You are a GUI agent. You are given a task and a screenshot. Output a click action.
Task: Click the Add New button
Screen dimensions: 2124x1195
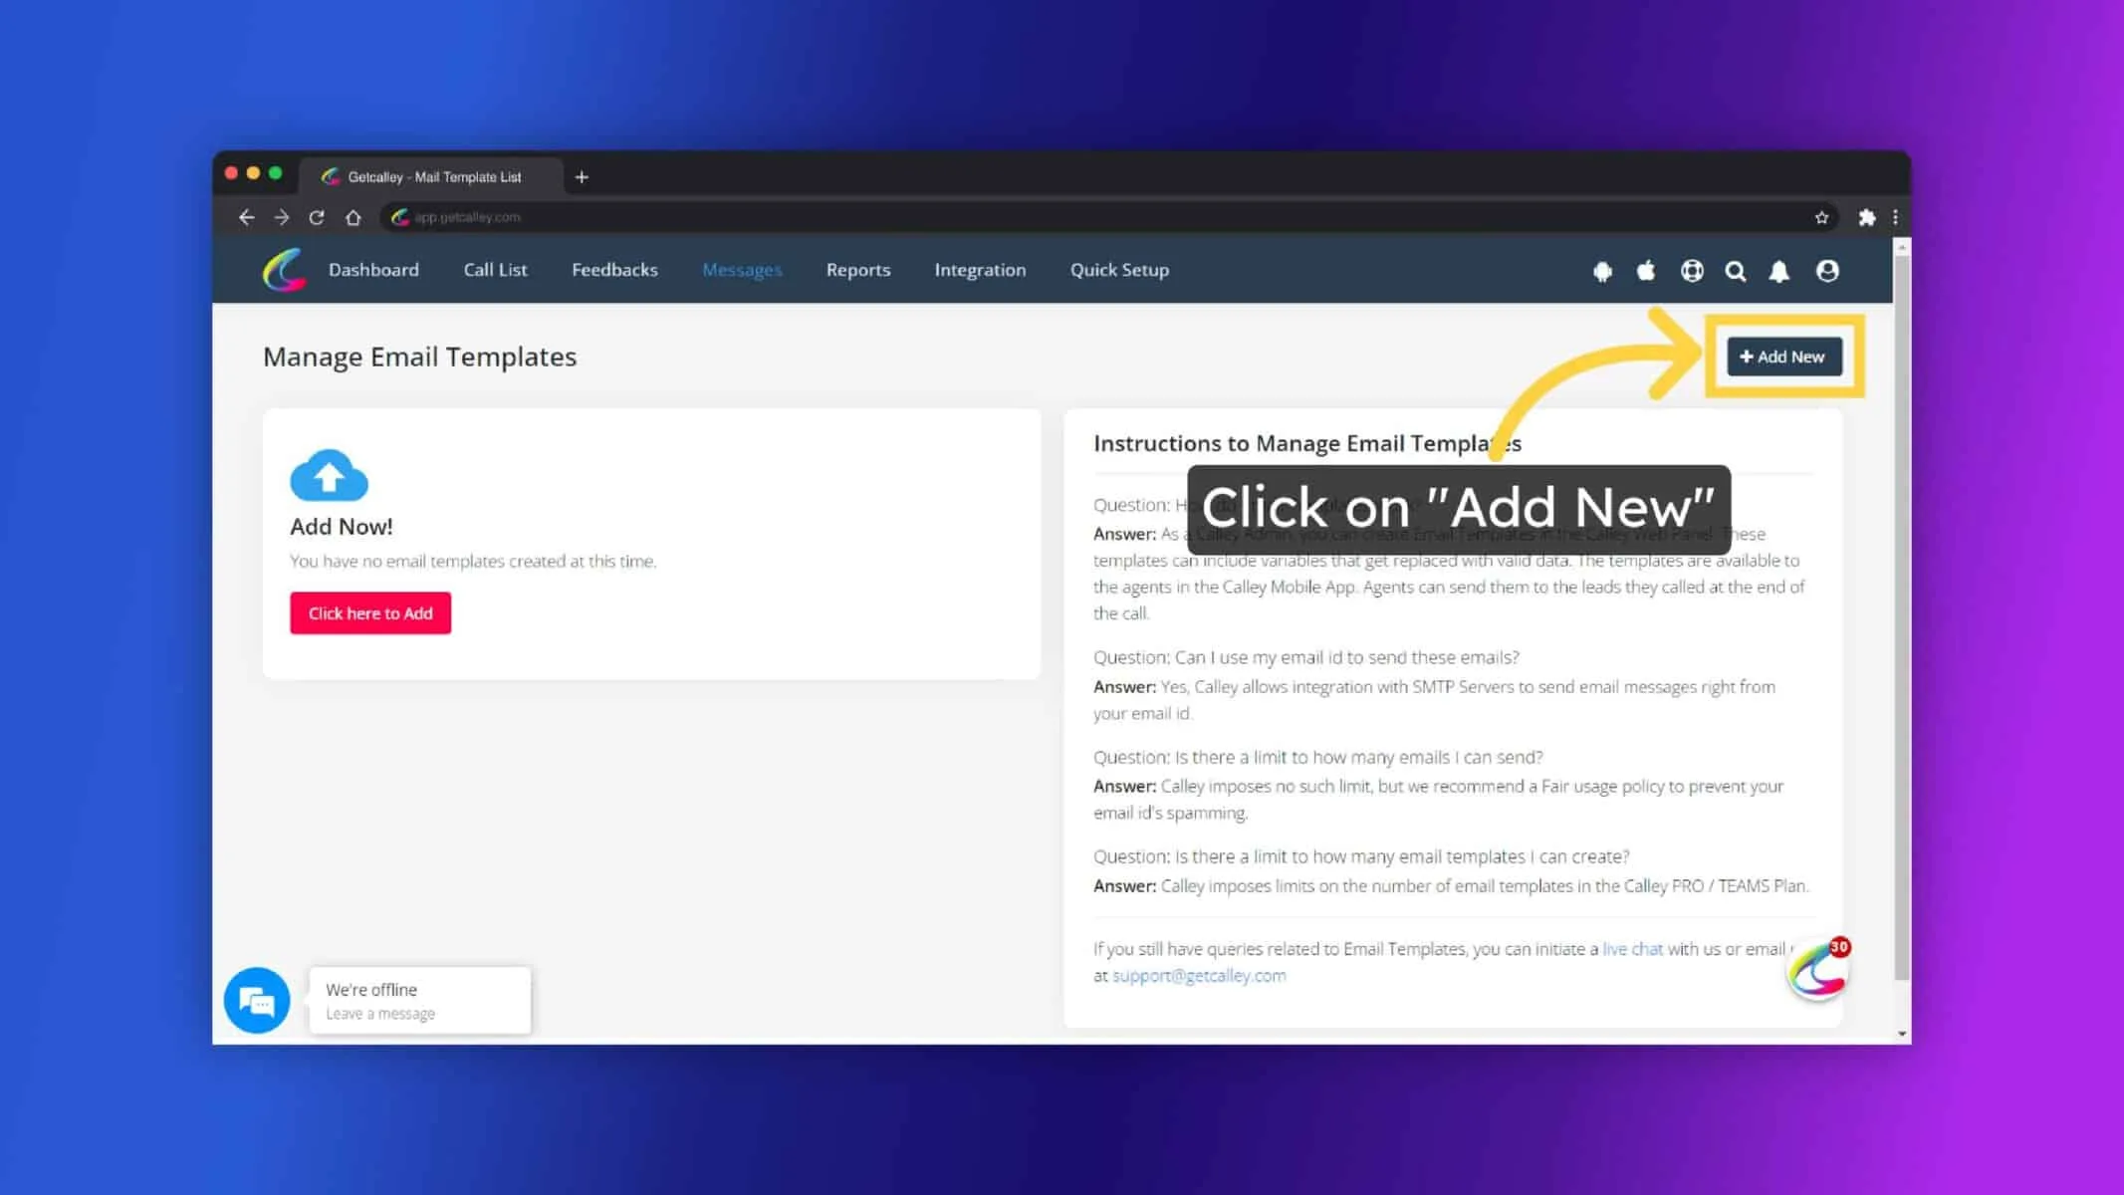coord(1783,357)
